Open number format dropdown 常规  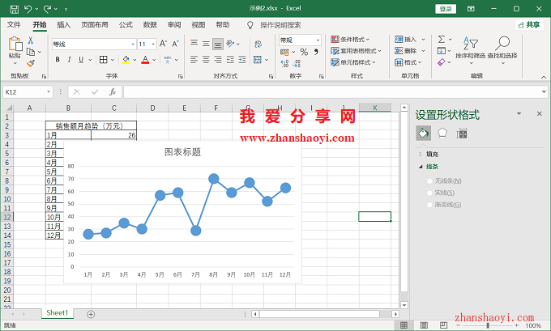click(318, 40)
